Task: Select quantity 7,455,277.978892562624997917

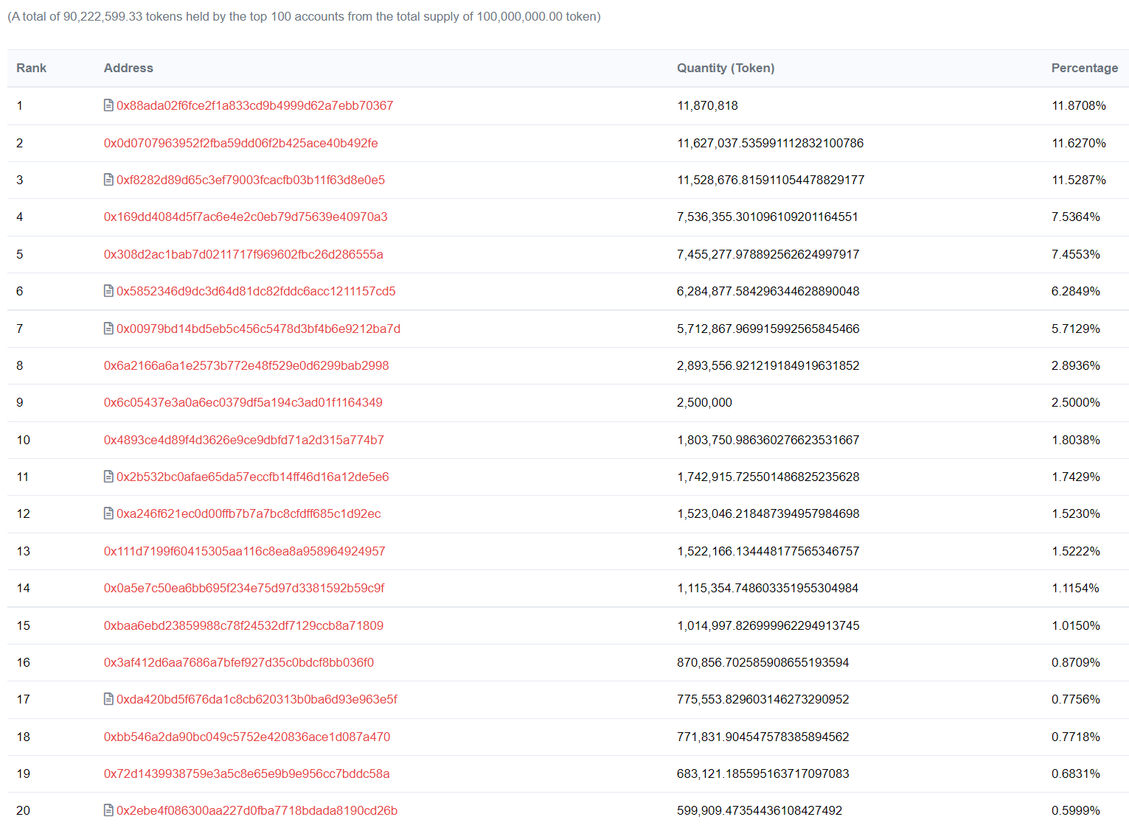Action: 768,254
